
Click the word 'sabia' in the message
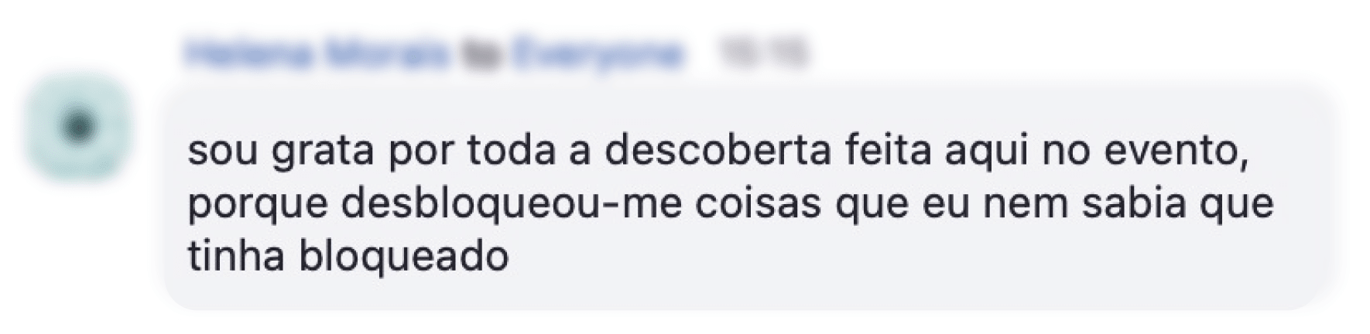point(1133,204)
